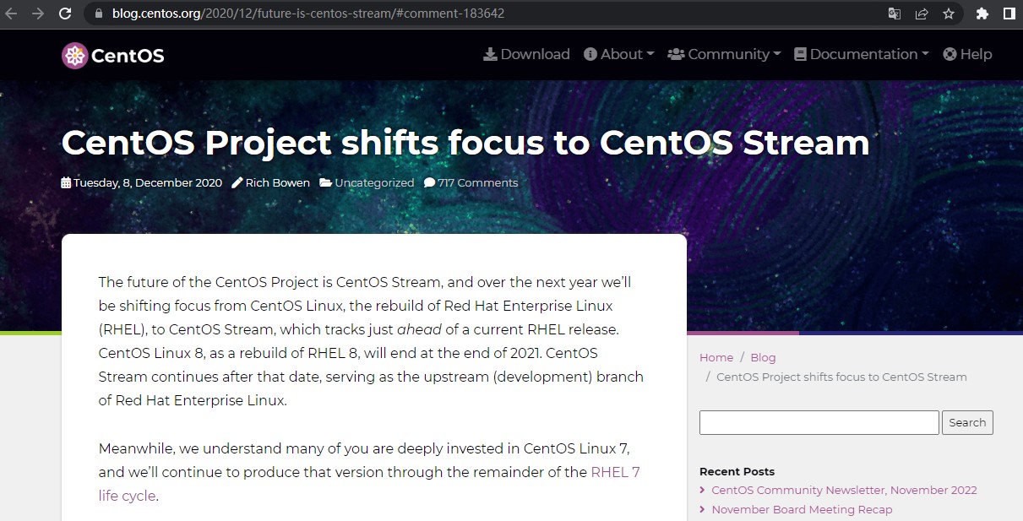Image resolution: width=1023 pixels, height=521 pixels.
Task: Click the Uncategorized category tag icon
Action: [x=326, y=182]
